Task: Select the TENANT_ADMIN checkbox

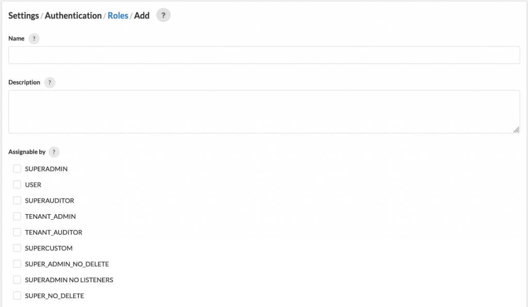Action: [17, 216]
